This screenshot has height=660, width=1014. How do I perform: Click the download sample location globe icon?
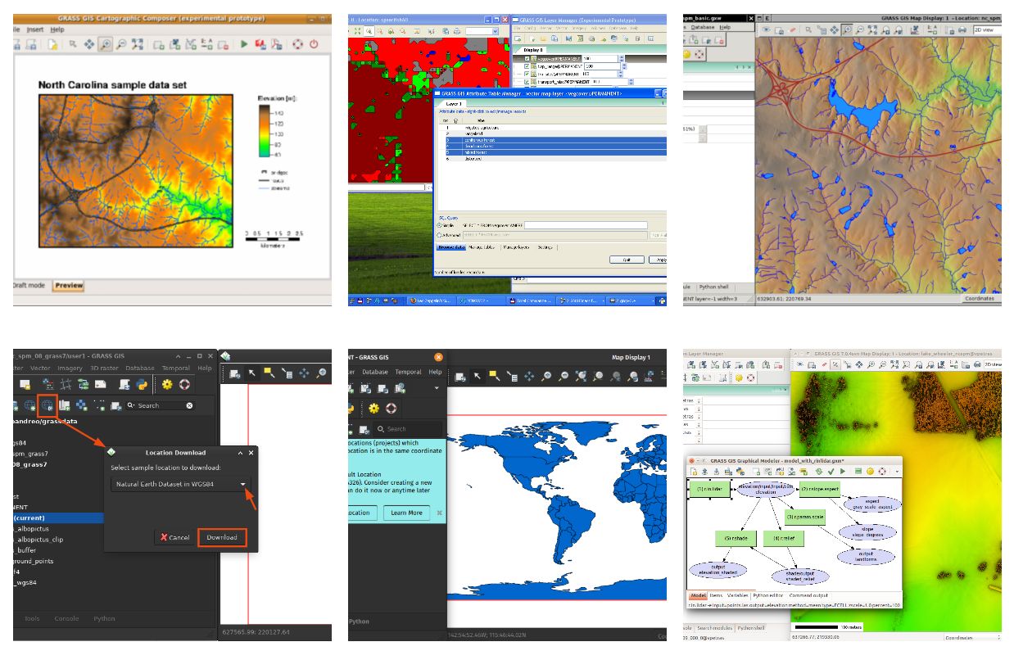(48, 405)
